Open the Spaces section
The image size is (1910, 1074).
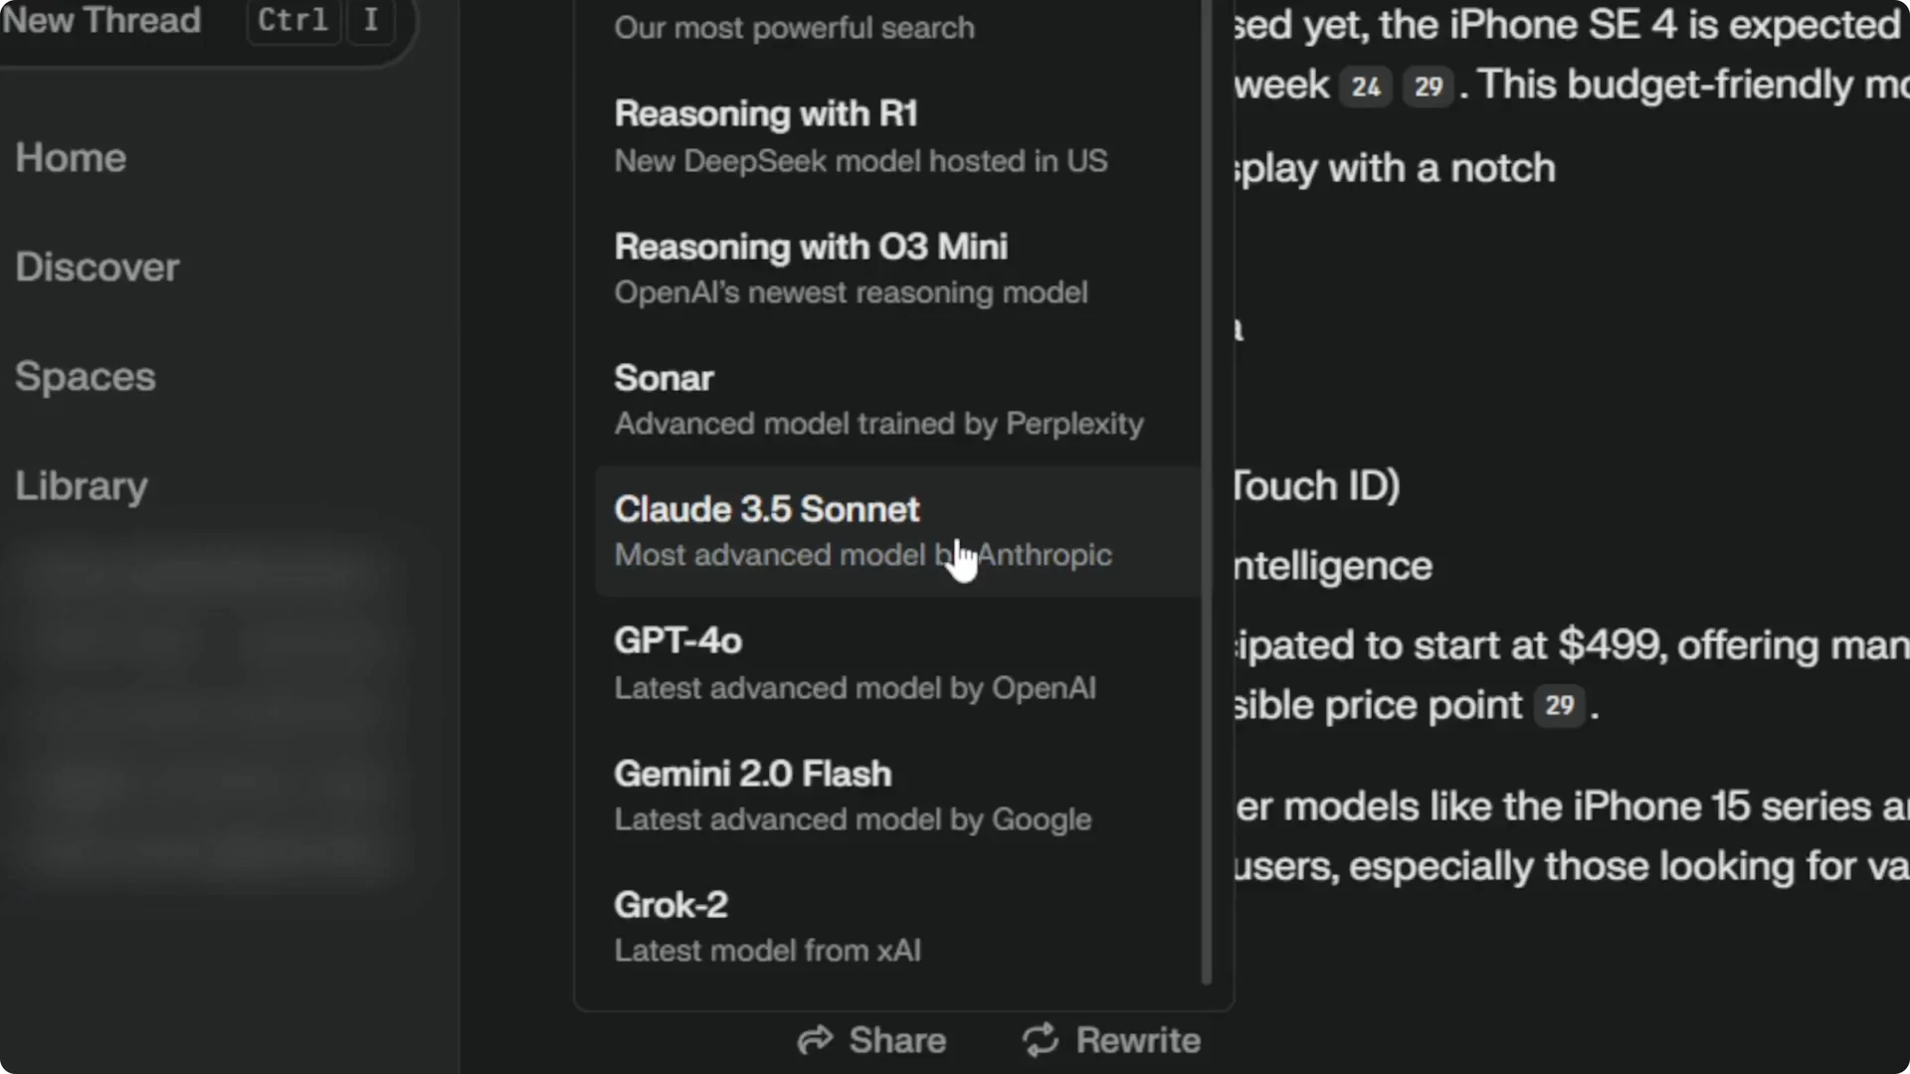coord(86,377)
